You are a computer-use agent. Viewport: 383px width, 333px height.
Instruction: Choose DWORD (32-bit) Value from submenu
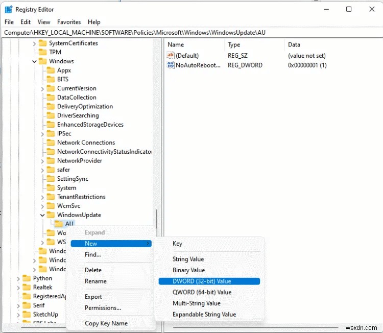pyautogui.click(x=209, y=281)
